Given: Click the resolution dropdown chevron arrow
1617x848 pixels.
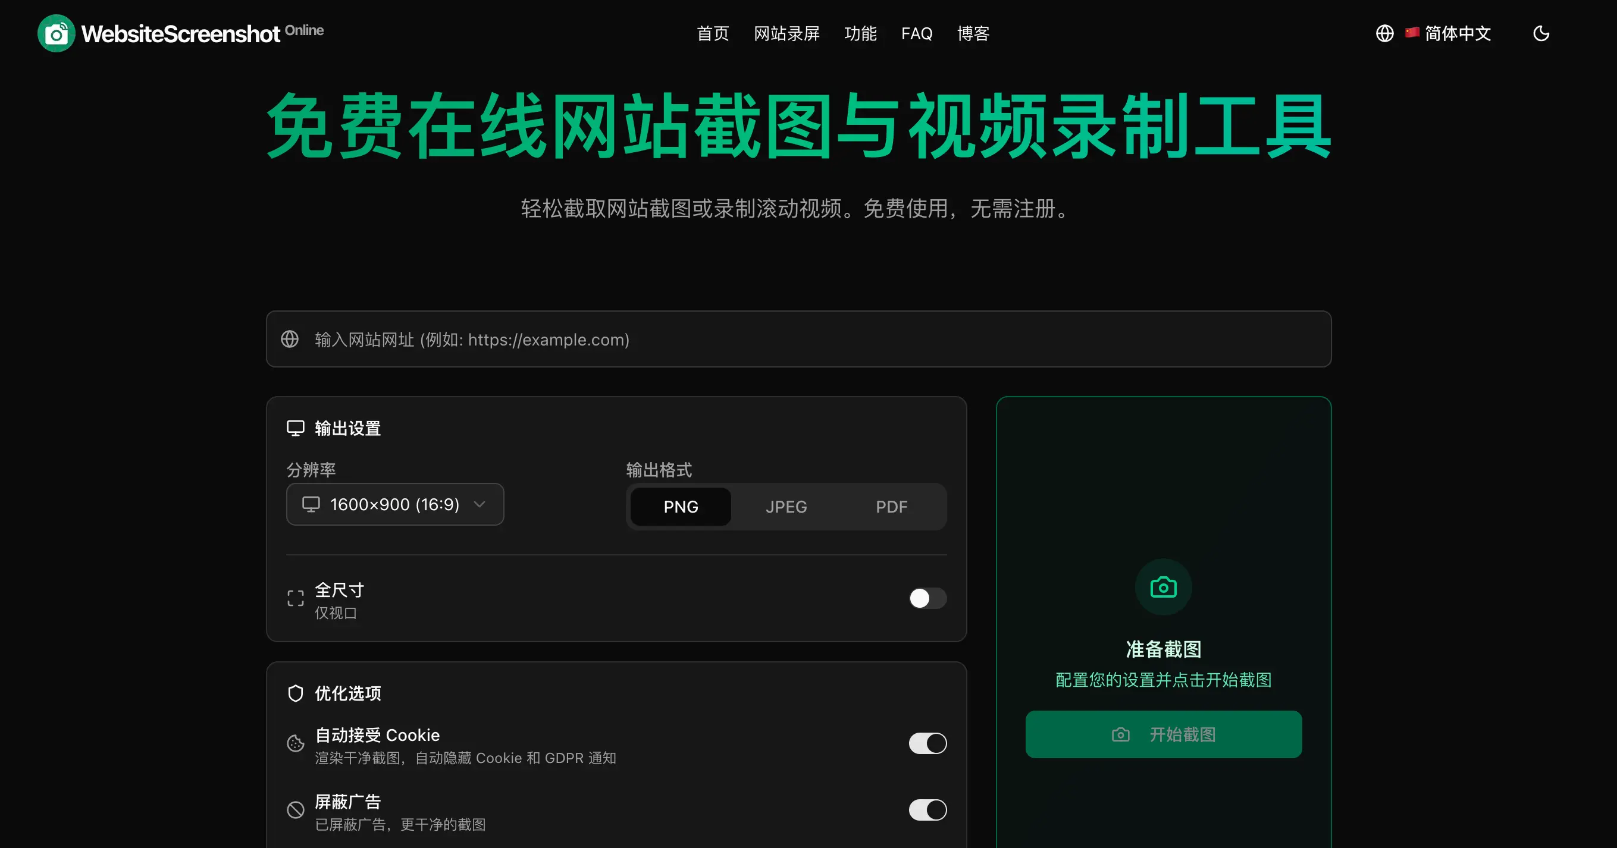Looking at the screenshot, I should pos(480,504).
